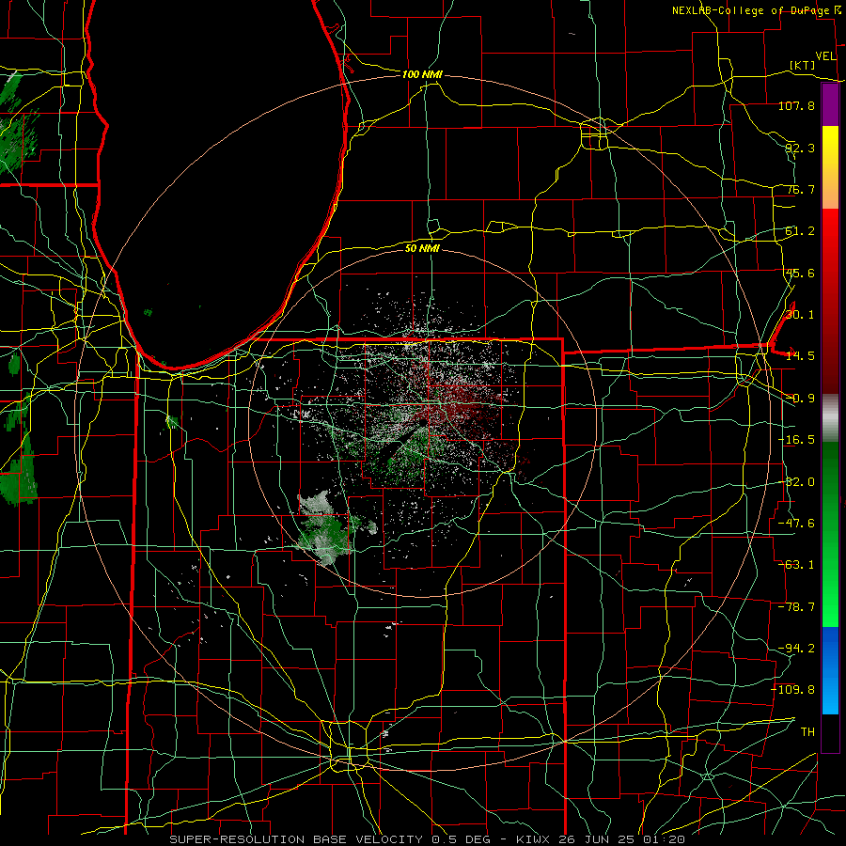This screenshot has width=846, height=846.
Task: Click the 100 NMI range ring label
Action: (422, 74)
